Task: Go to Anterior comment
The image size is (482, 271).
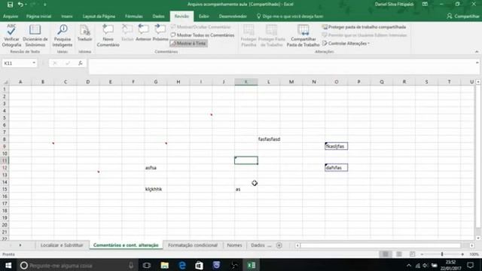Action: [x=143, y=33]
